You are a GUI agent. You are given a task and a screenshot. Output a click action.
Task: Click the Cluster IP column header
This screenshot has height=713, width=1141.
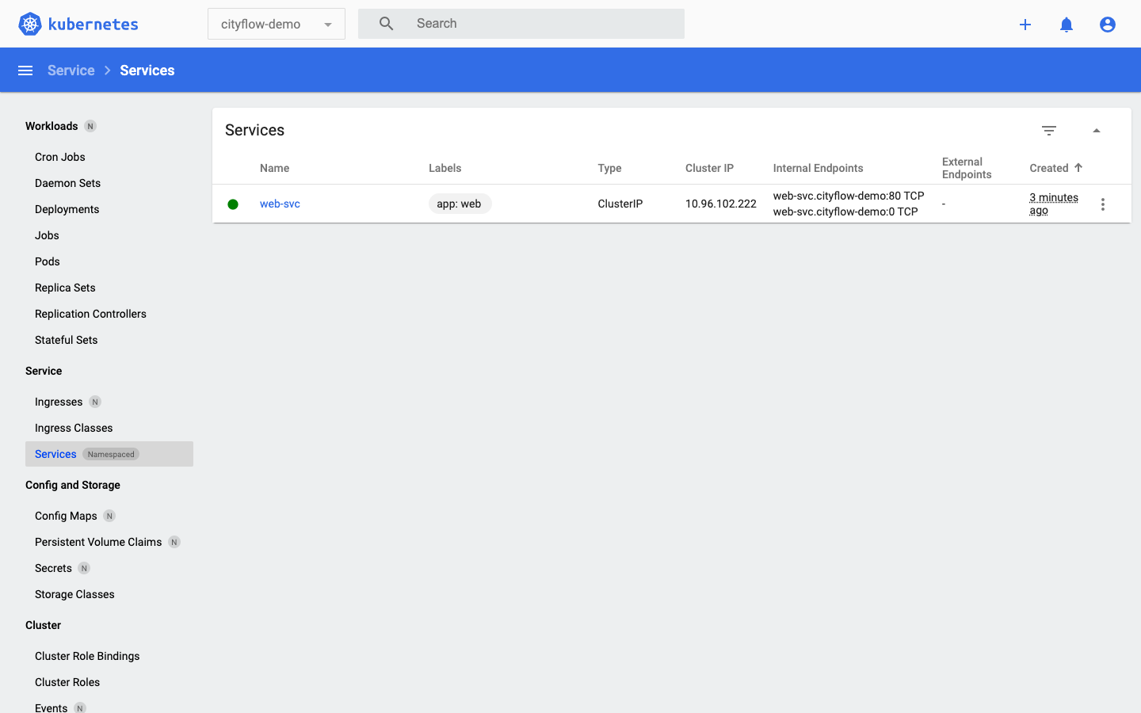tap(709, 168)
